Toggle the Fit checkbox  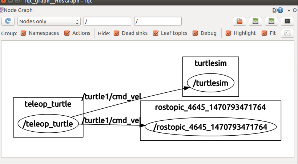tap(265, 33)
